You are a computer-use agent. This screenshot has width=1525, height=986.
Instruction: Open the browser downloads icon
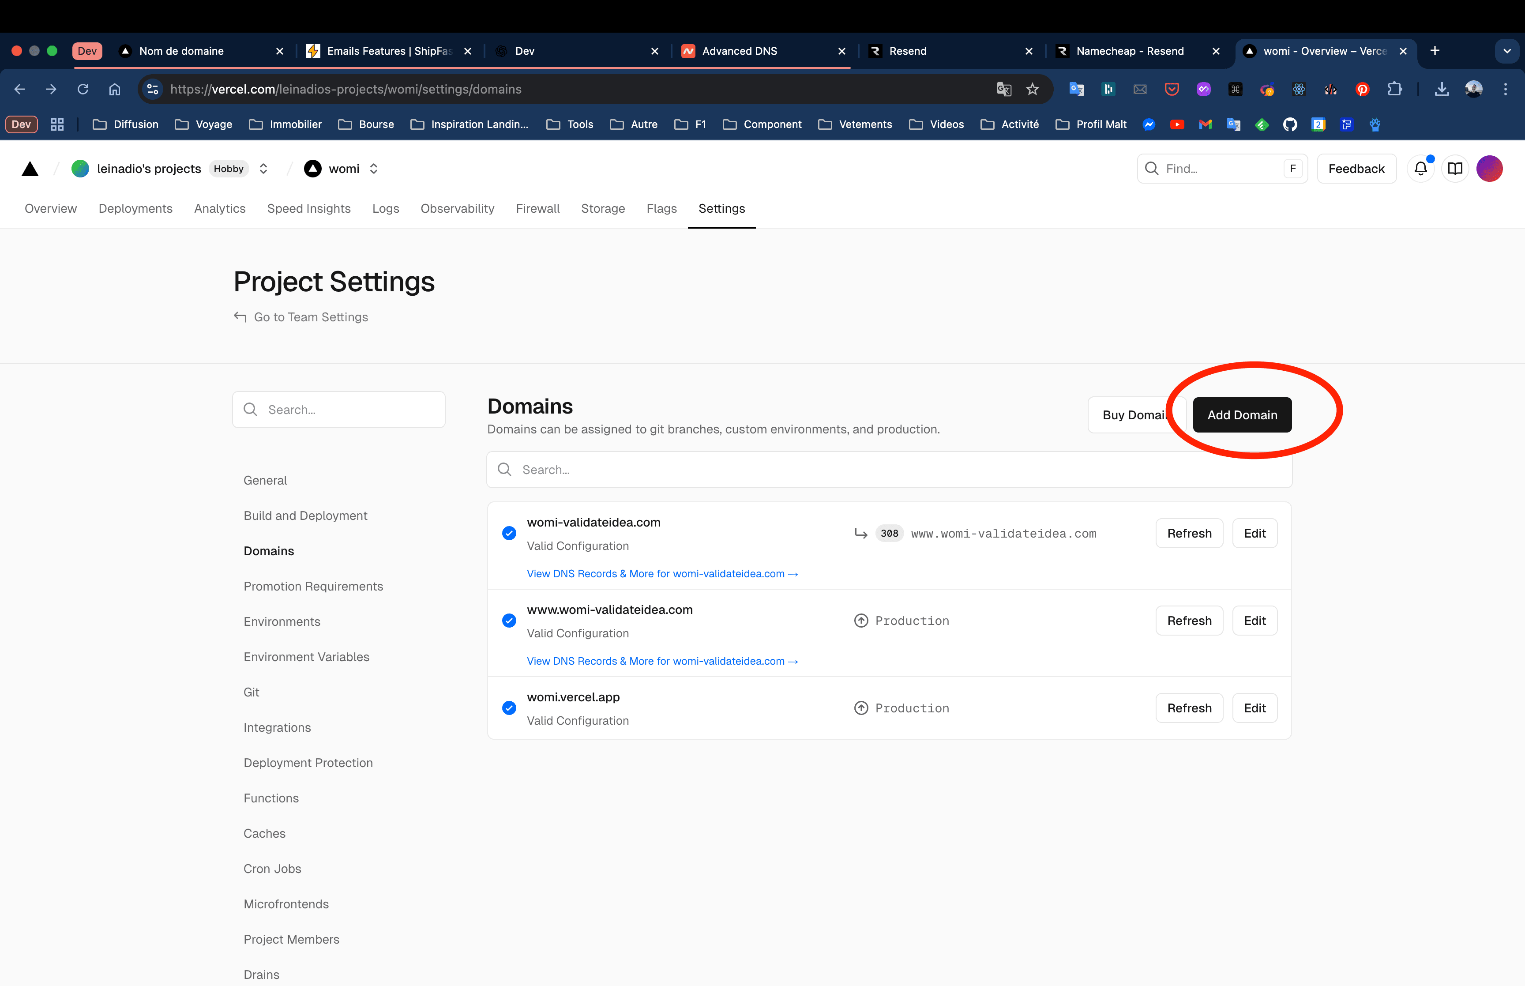click(x=1442, y=90)
